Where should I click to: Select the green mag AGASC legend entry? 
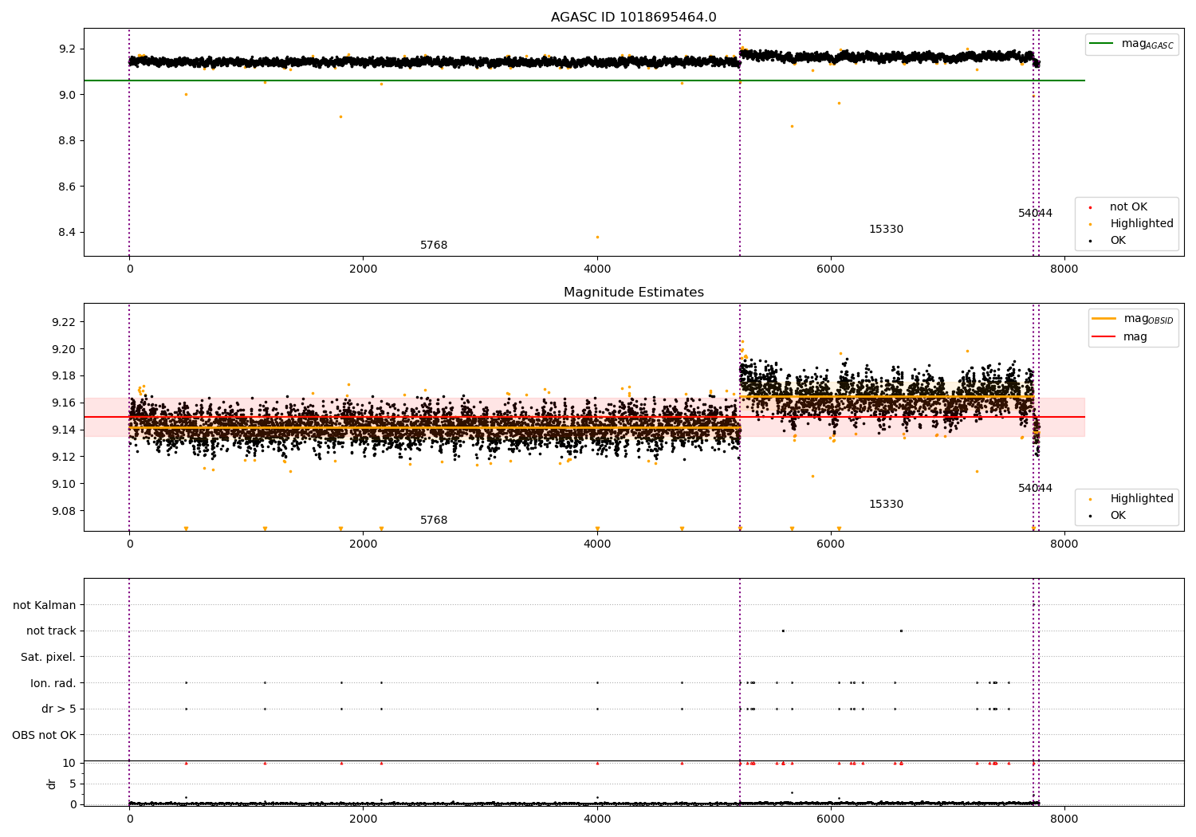coord(1131,44)
